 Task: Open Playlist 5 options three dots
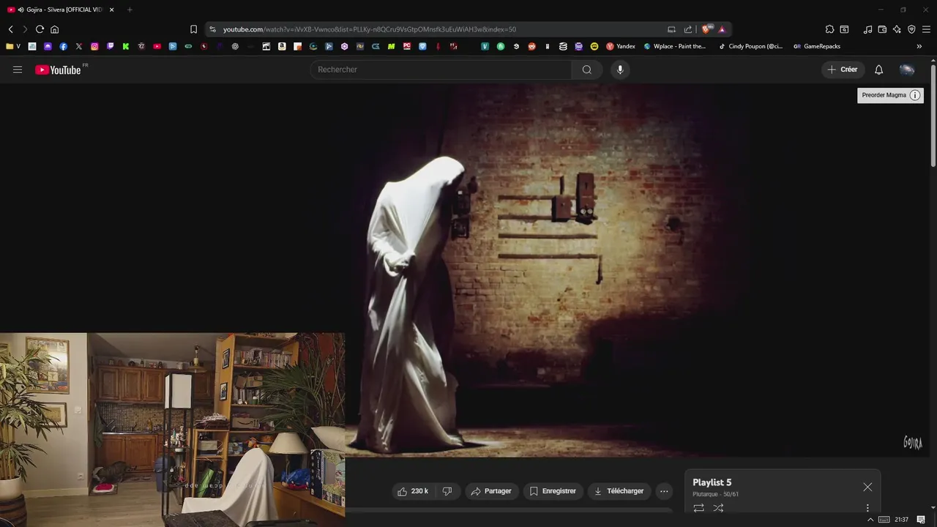[867, 507]
